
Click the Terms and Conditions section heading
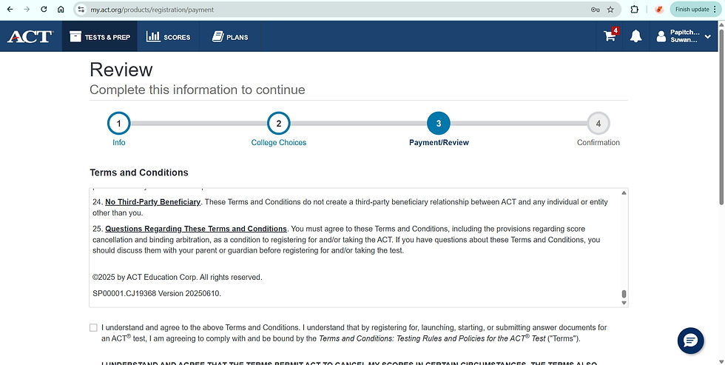(x=139, y=173)
